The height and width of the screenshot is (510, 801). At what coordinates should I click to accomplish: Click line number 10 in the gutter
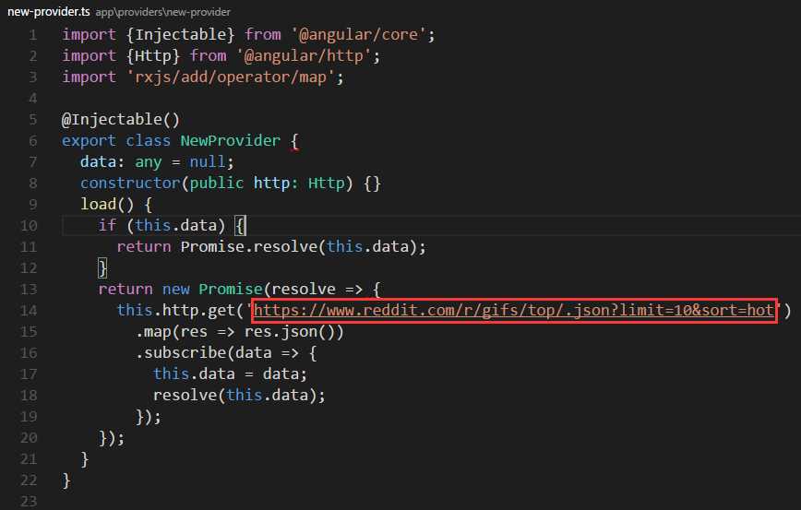[29, 226]
